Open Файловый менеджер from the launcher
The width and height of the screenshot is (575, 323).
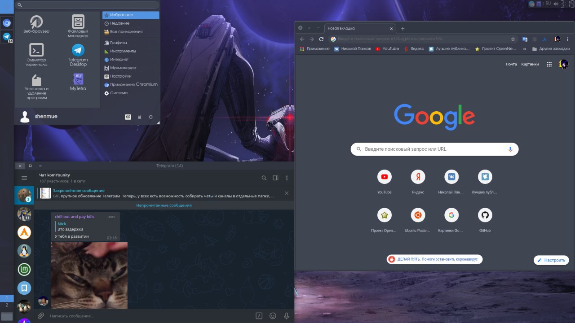(78, 26)
